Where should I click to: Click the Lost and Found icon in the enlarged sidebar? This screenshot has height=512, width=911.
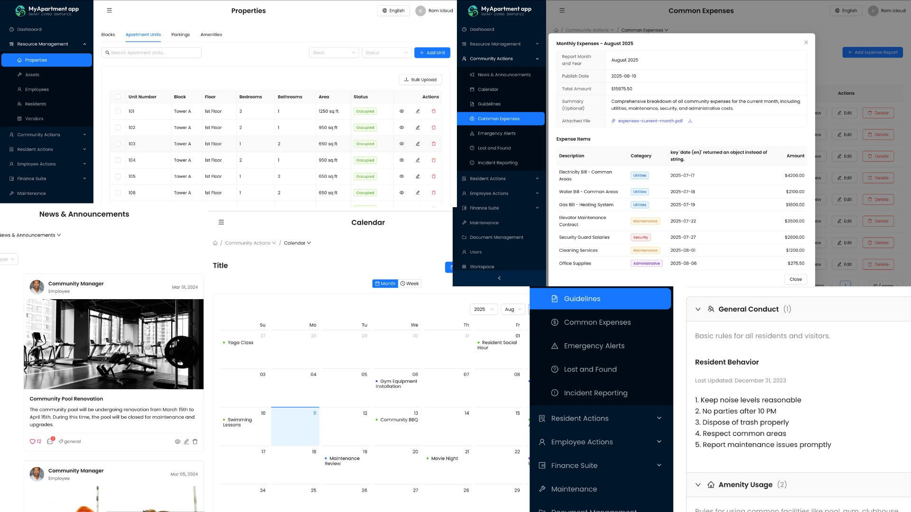555,369
